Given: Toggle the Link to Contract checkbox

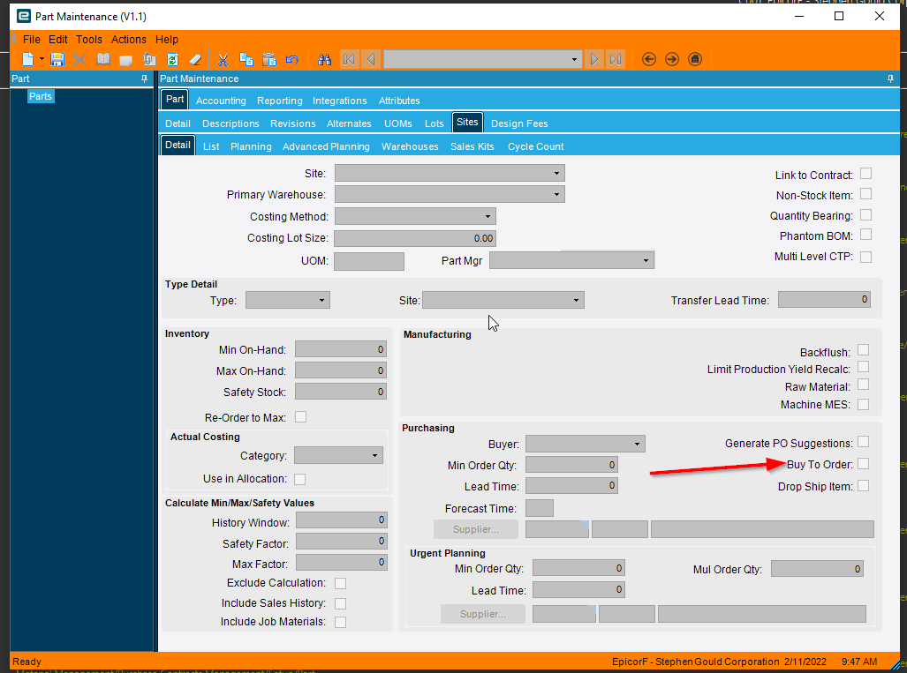Looking at the screenshot, I should (865, 174).
